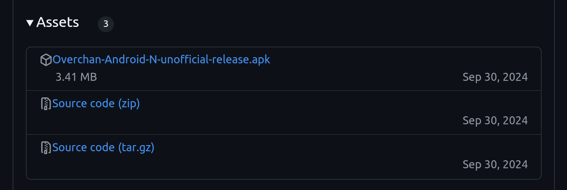Click empty space in Source code (tar.gz) row
Screen dimensions: 567x190
click(x=307, y=156)
